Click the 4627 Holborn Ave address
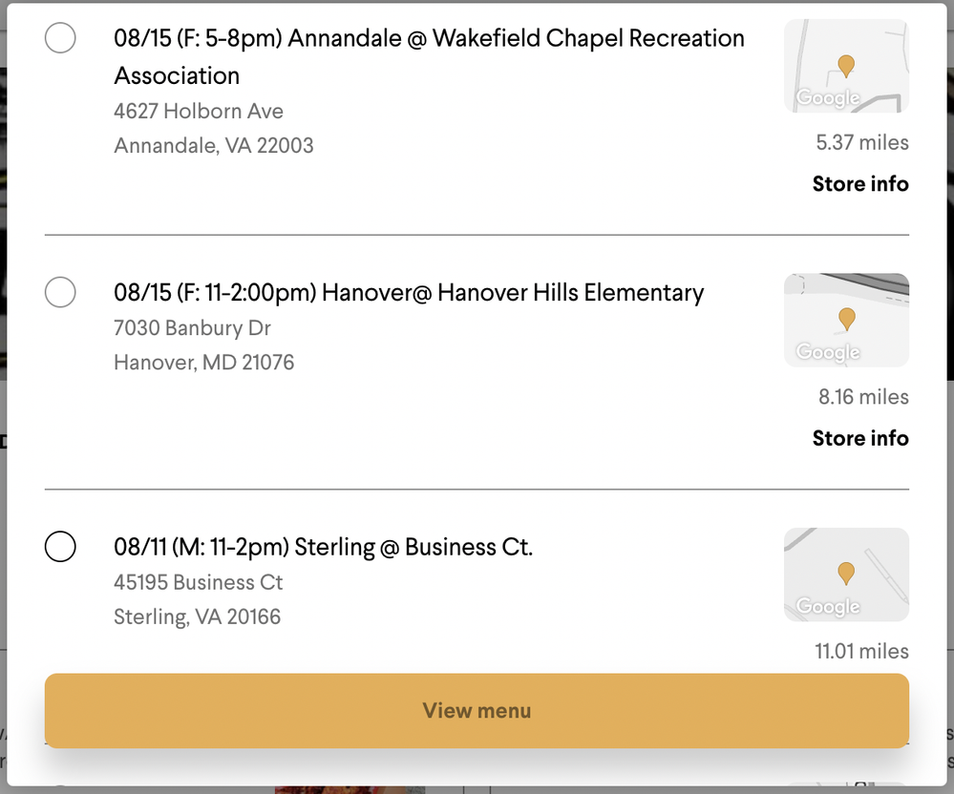 (x=199, y=112)
